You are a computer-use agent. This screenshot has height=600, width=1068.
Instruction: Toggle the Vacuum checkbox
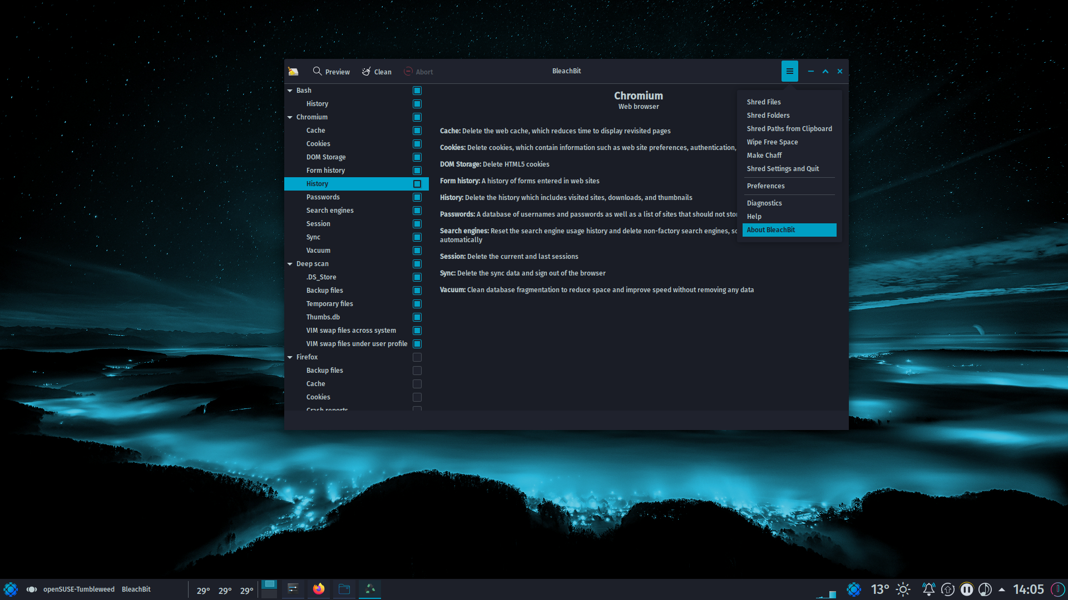417,251
